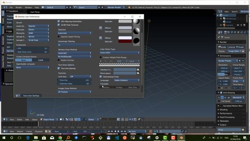Image resolution: width=250 pixels, height=141 pixels.
Task: Open the 3D viewport Add menu
Action: [27, 119]
